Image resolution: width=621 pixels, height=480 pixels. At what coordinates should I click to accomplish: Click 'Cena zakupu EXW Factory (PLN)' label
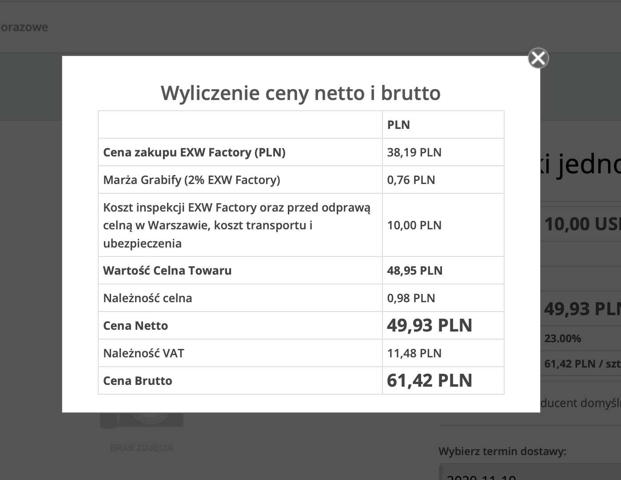[x=194, y=152]
